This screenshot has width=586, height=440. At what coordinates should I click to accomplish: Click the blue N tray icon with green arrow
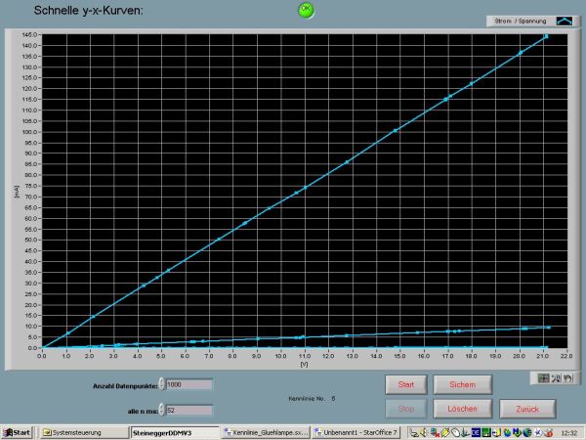(x=518, y=433)
